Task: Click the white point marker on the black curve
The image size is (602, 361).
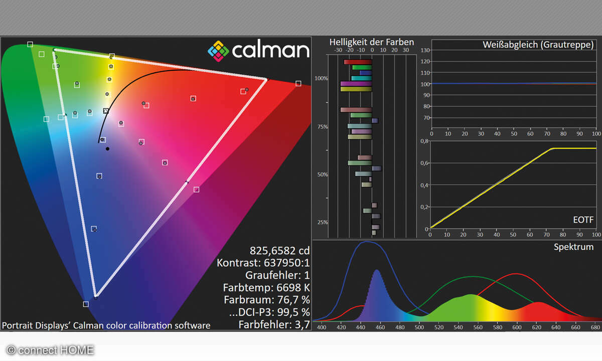Action: click(106, 111)
